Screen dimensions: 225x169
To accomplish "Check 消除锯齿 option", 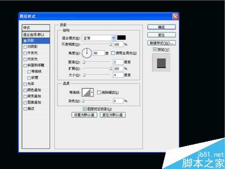I will (x=99, y=92).
